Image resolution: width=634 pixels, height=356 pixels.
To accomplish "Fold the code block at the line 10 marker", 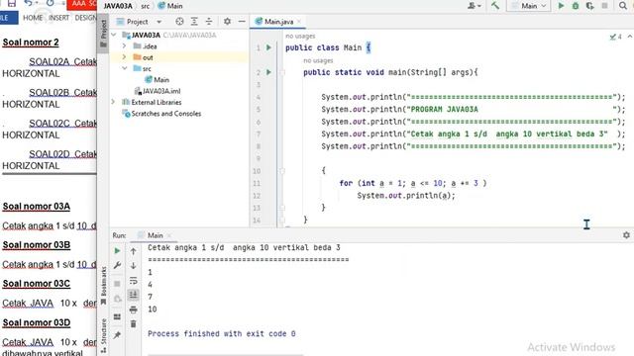I will click(x=282, y=171).
